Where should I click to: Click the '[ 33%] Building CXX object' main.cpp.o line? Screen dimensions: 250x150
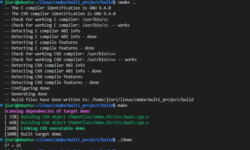click(77, 117)
